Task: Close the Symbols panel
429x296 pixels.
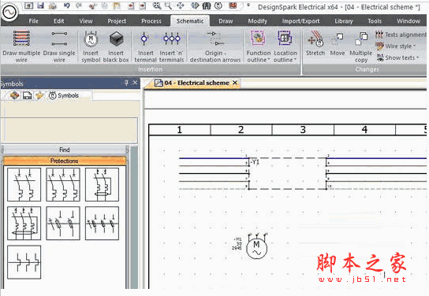Action: click(135, 83)
